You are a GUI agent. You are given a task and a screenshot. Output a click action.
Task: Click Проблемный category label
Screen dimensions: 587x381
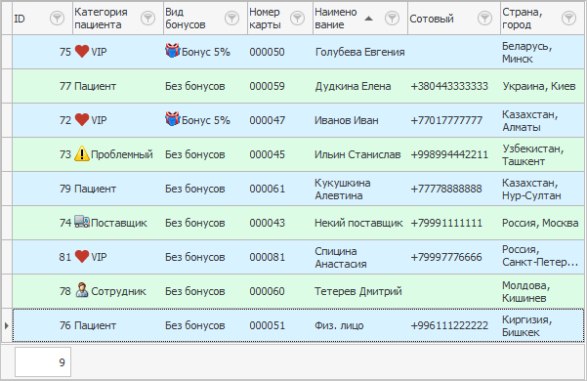point(122,154)
